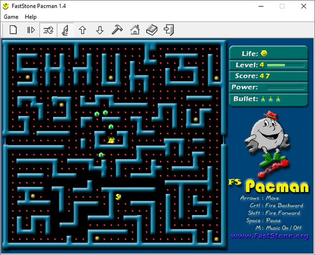Viewport: 315px width, 255px height.
Task: Click the first Bullet rocket icon
Action: click(263, 99)
